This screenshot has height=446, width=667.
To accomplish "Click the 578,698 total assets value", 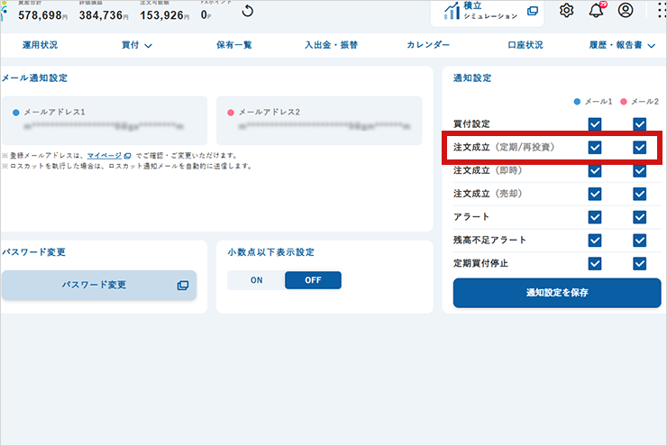I will (42, 15).
